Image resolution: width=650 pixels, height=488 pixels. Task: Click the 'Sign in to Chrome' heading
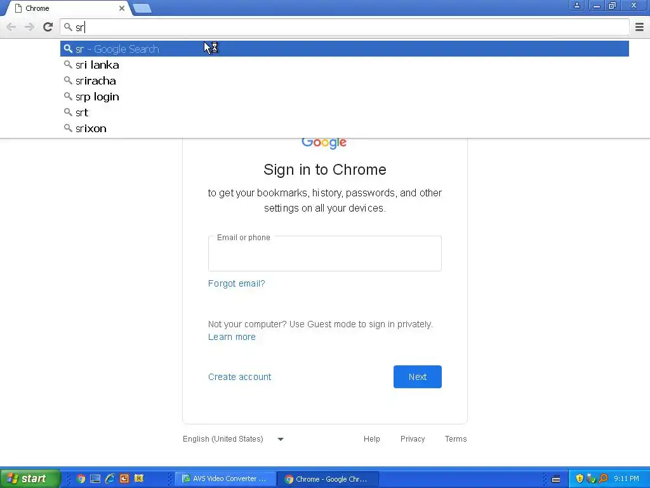pos(324,170)
